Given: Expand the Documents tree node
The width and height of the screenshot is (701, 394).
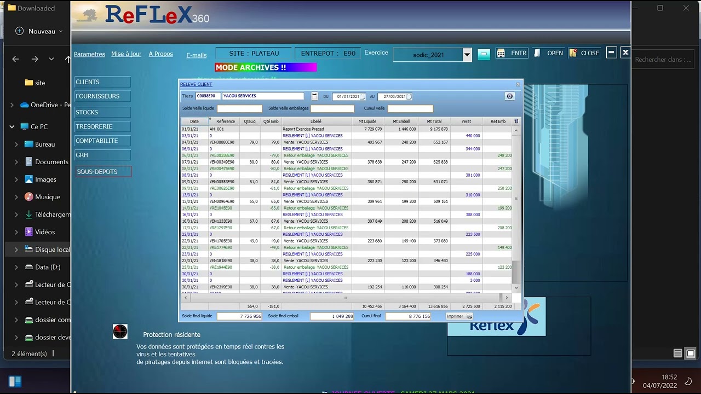Looking at the screenshot, I should coord(16,161).
